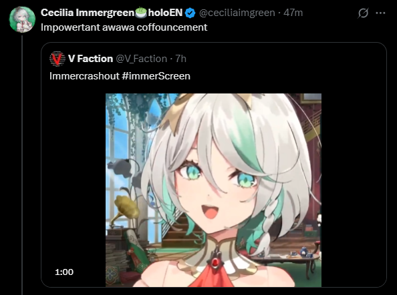Click the 1:00 video duration label
Viewport: 397px width, 295px height.
[x=64, y=272]
